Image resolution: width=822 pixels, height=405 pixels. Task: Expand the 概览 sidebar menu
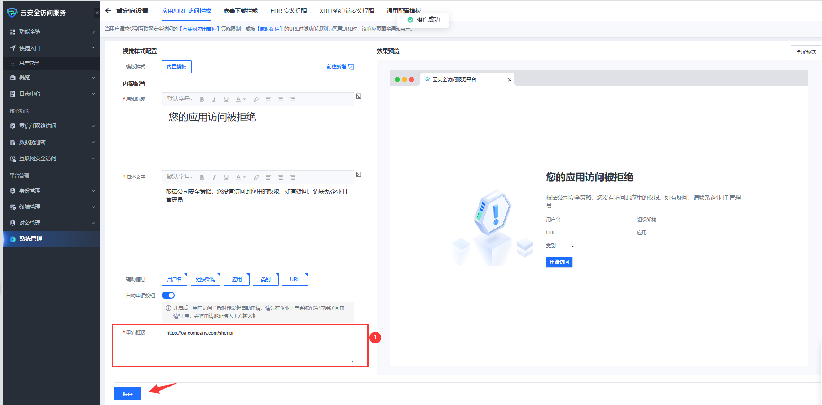[93, 78]
